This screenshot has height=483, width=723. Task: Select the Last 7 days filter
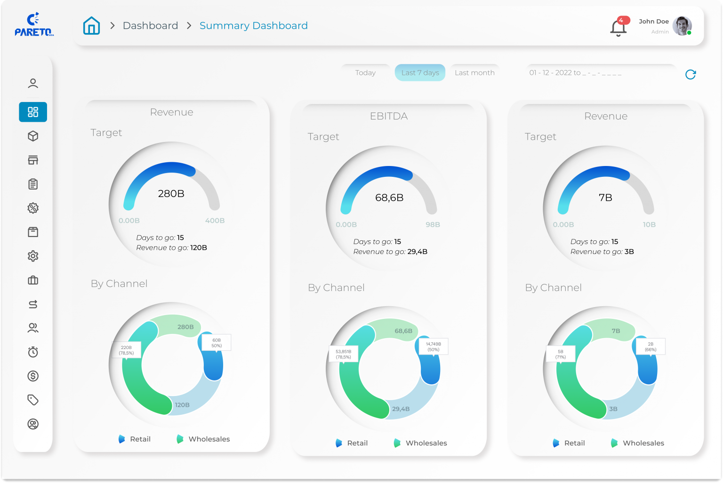pyautogui.click(x=420, y=72)
